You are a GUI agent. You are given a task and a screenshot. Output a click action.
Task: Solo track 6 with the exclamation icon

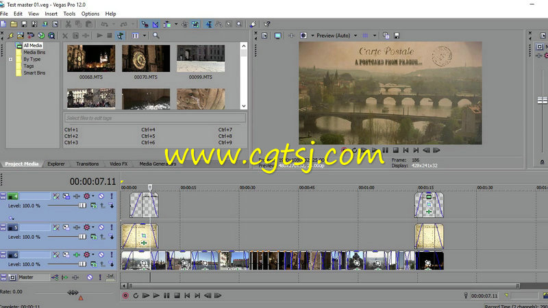(x=112, y=255)
